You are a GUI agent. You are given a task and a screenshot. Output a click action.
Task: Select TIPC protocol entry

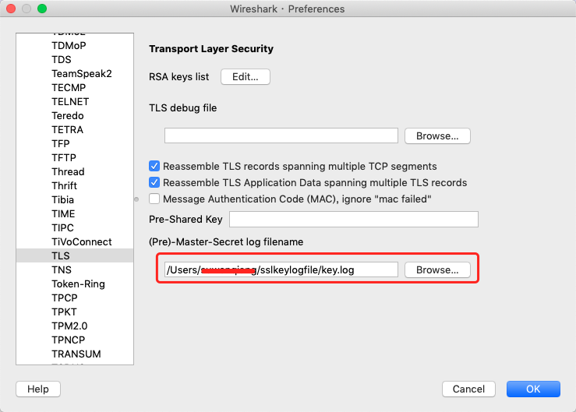tap(75, 227)
